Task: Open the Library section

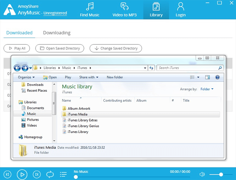Action: (156, 10)
